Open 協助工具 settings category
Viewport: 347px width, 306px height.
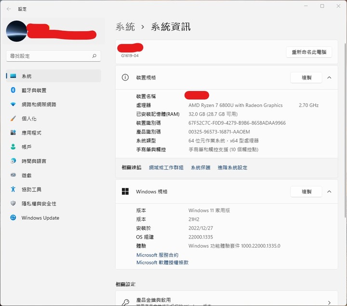pyautogui.click(x=31, y=189)
